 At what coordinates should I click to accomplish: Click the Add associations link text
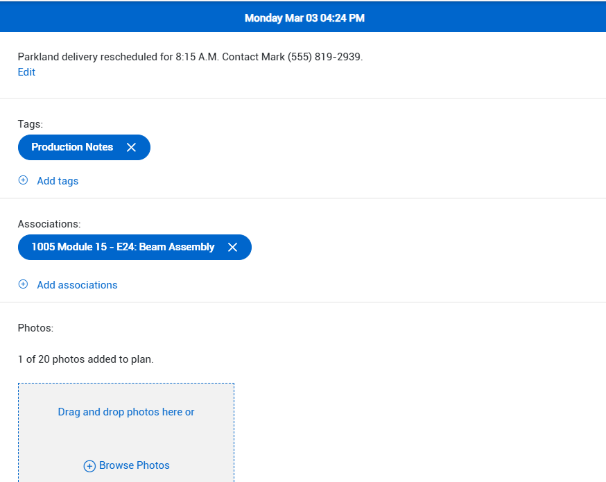77,285
